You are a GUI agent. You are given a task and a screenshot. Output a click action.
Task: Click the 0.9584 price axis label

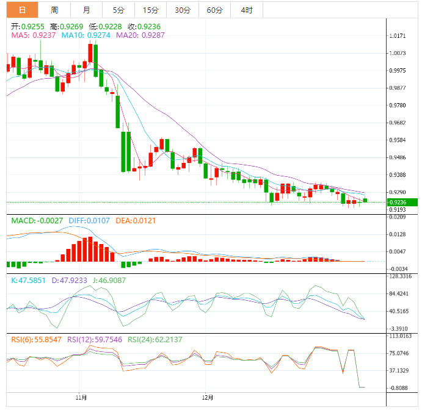click(397, 140)
